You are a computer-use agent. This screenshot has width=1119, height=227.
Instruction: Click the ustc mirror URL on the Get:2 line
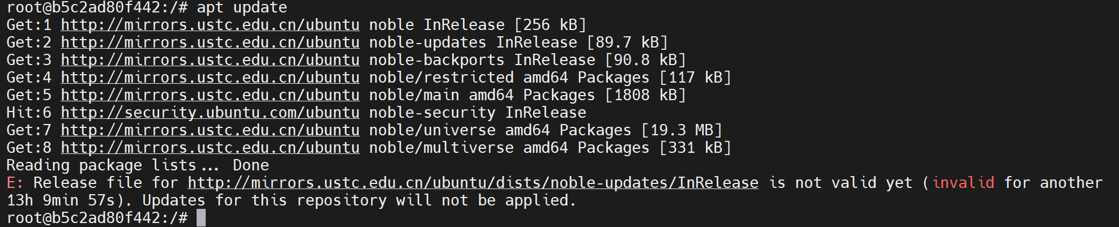coord(210,42)
